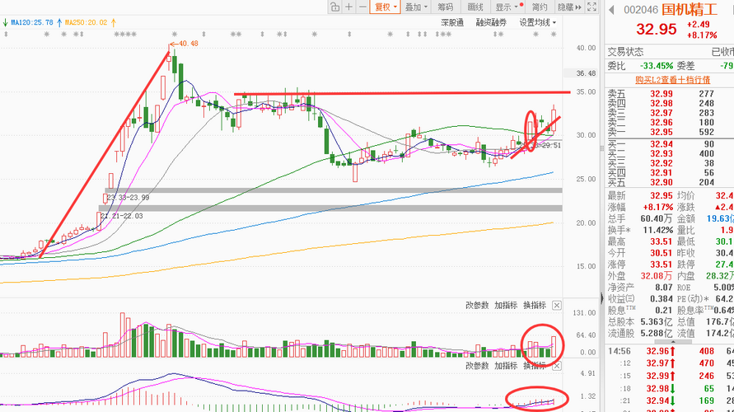Click the 涨停 33.51 value

[661, 265]
